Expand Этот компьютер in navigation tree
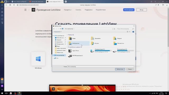The image size is (169, 95). 53,55
